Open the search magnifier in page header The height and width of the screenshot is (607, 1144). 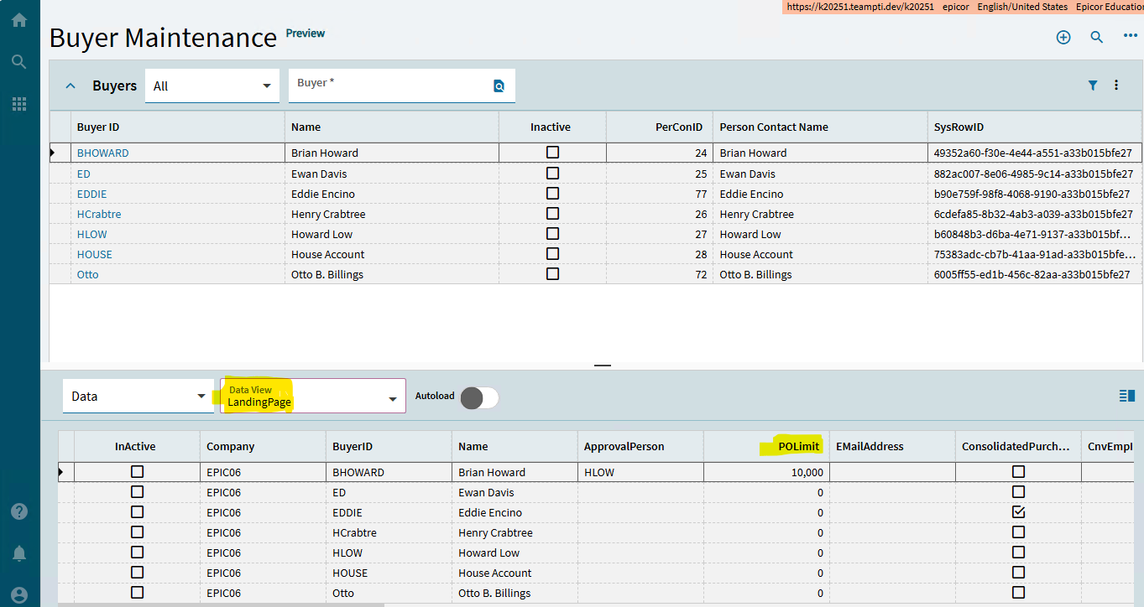(x=1097, y=37)
